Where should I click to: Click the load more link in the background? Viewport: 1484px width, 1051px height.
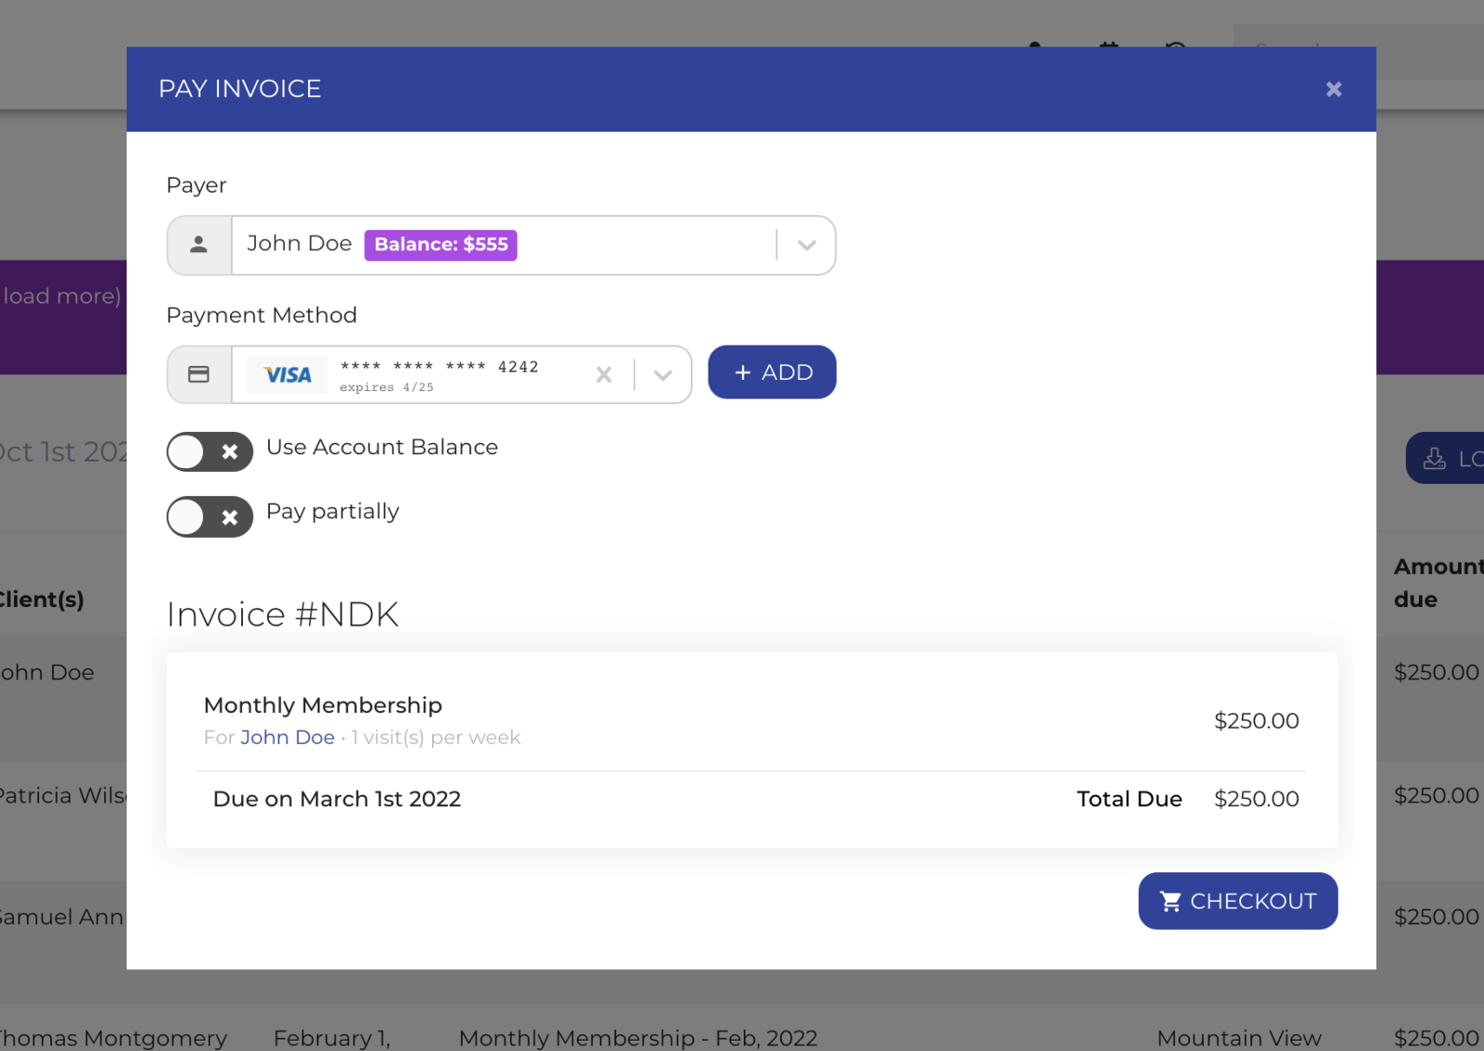tap(60, 296)
